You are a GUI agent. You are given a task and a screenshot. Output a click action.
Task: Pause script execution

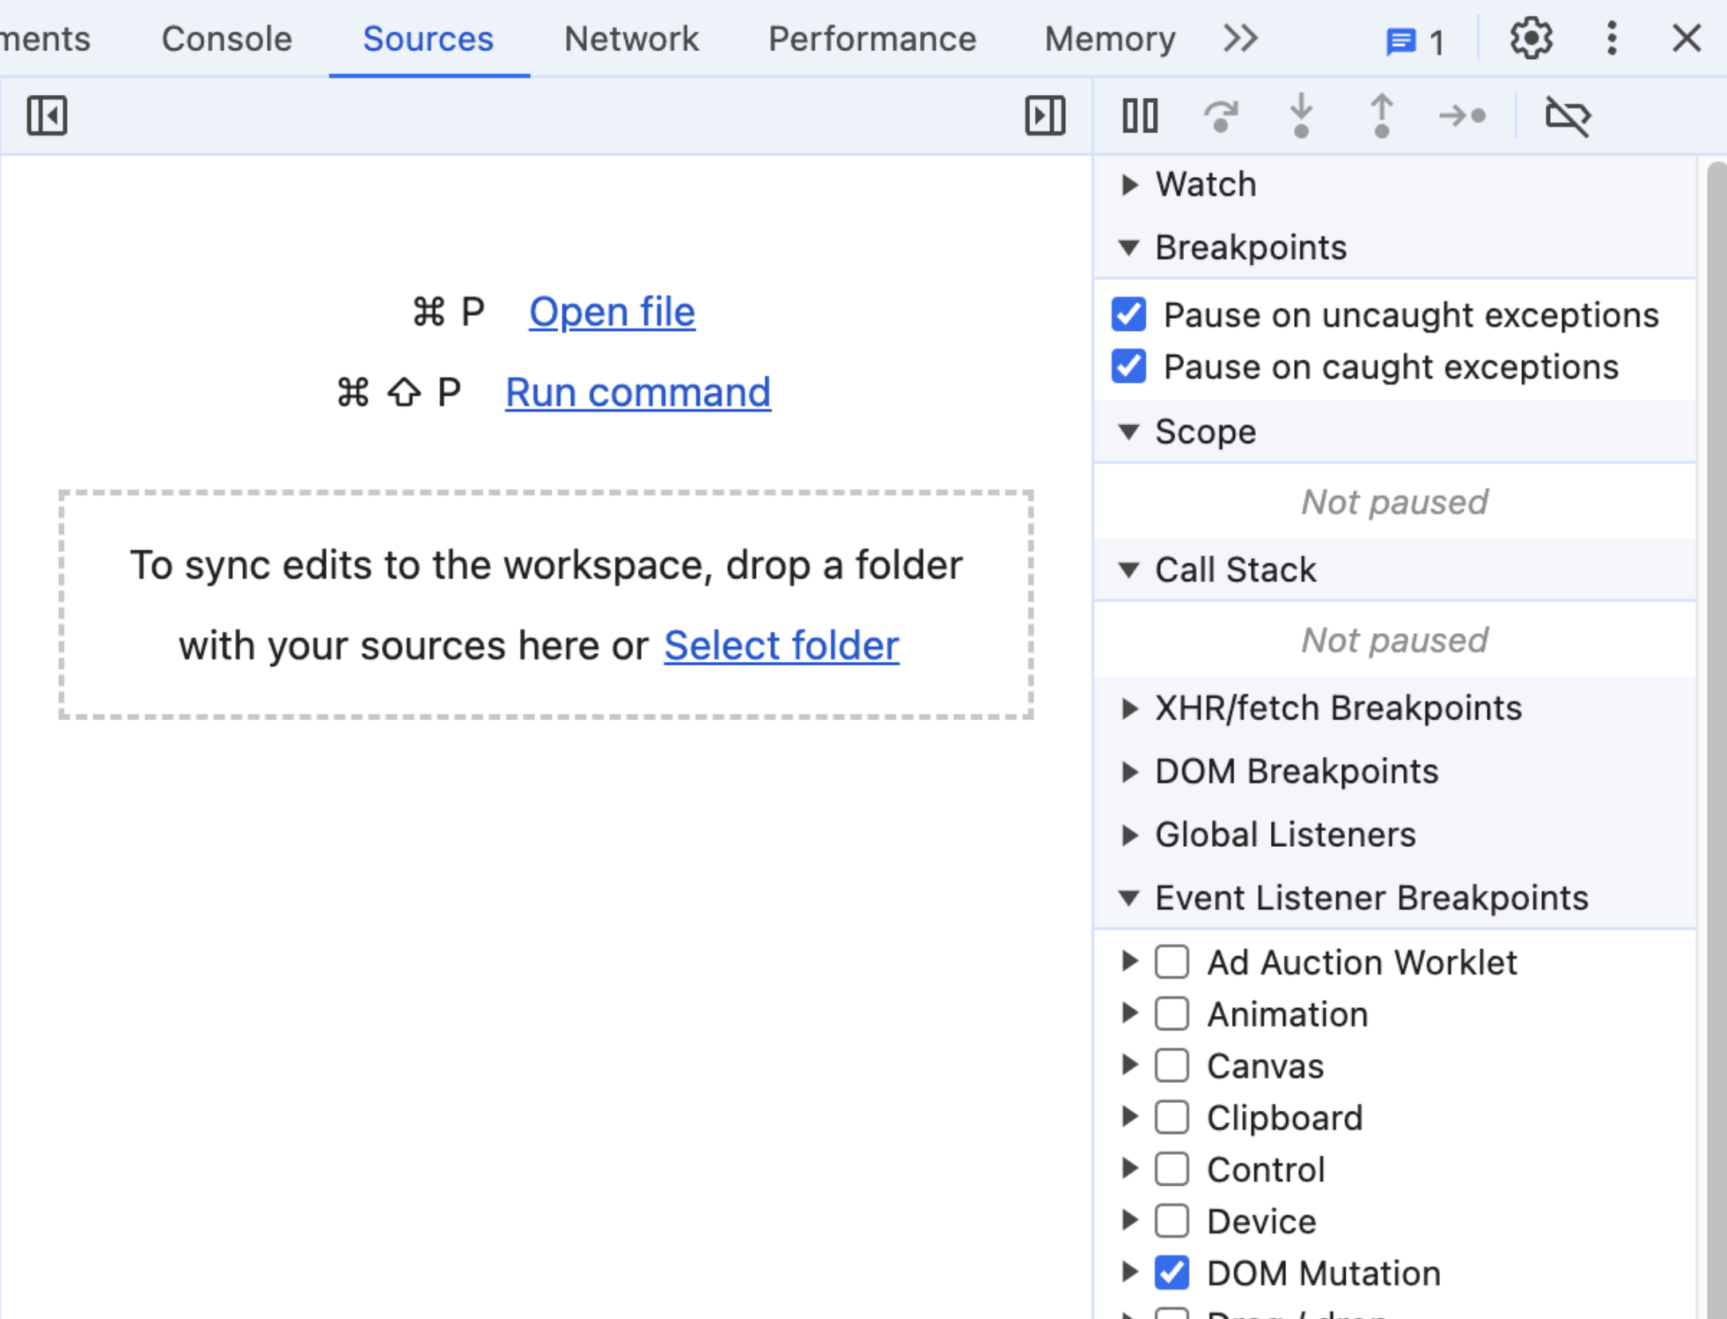click(1139, 116)
